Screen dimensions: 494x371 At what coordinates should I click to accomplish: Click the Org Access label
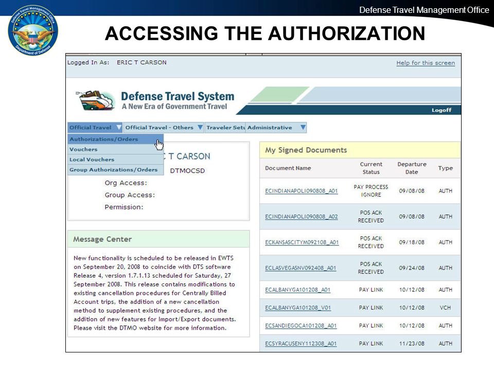[x=126, y=183]
